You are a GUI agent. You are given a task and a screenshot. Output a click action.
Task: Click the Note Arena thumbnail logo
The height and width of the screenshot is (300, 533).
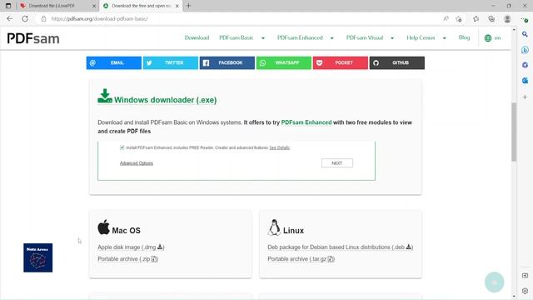[x=37, y=257]
